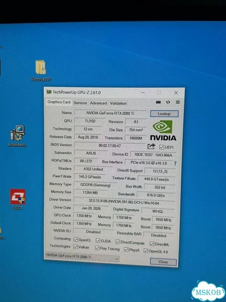Click the Pixel Fillrate value 145.2 GPixel/s
The width and height of the screenshot is (226, 302).
[x=90, y=177]
